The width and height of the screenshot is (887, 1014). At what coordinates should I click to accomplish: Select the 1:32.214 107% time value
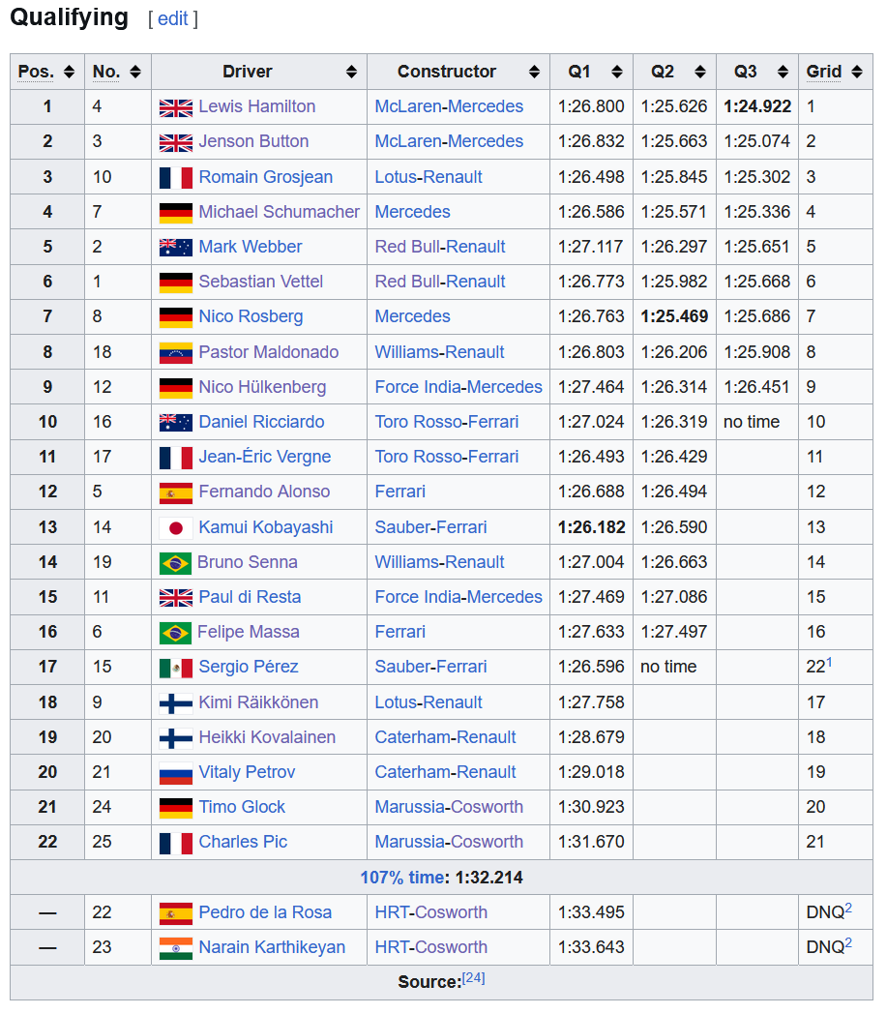click(x=488, y=878)
